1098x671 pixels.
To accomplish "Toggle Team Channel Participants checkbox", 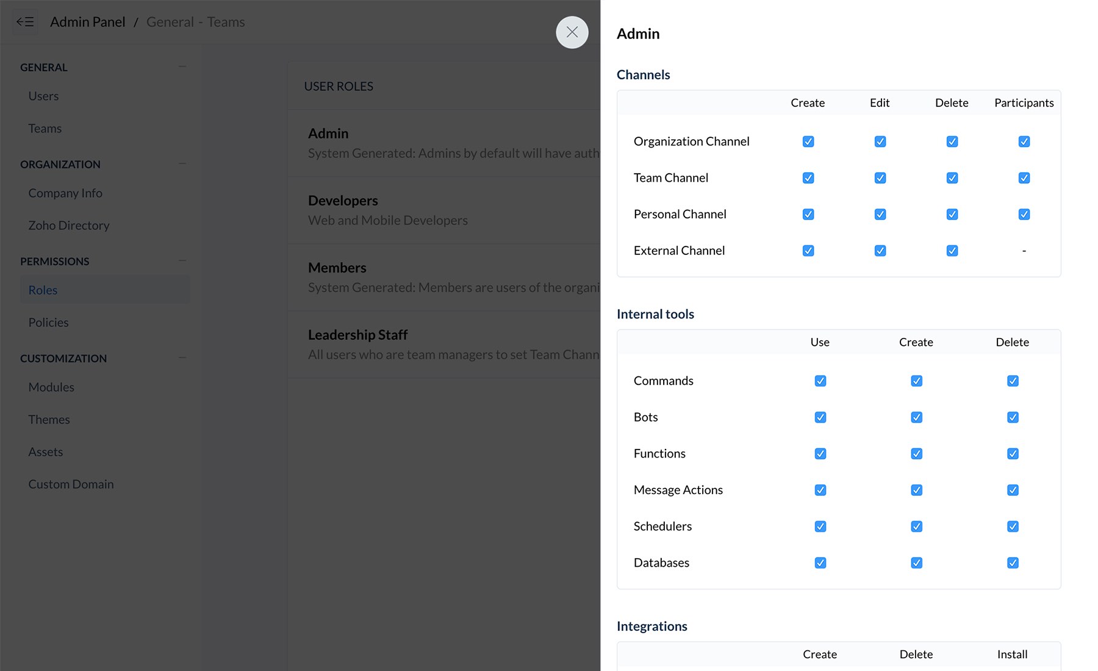I will 1024,178.
